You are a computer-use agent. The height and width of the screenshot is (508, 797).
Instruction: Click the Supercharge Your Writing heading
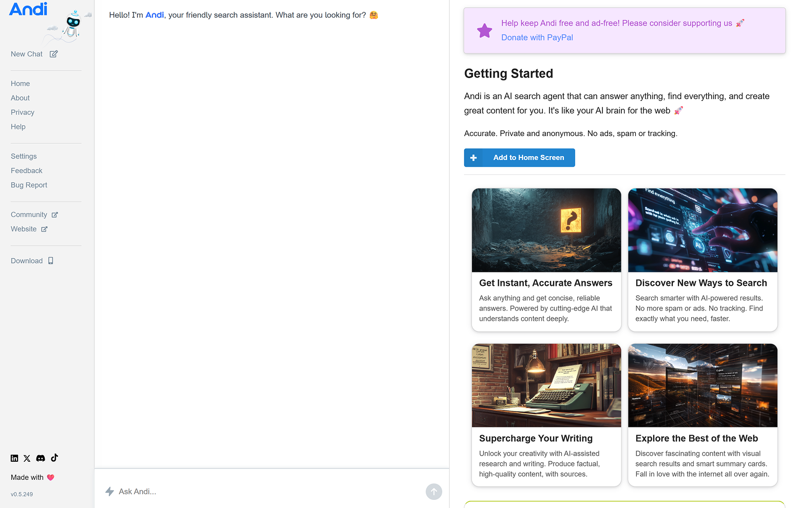pyautogui.click(x=536, y=438)
